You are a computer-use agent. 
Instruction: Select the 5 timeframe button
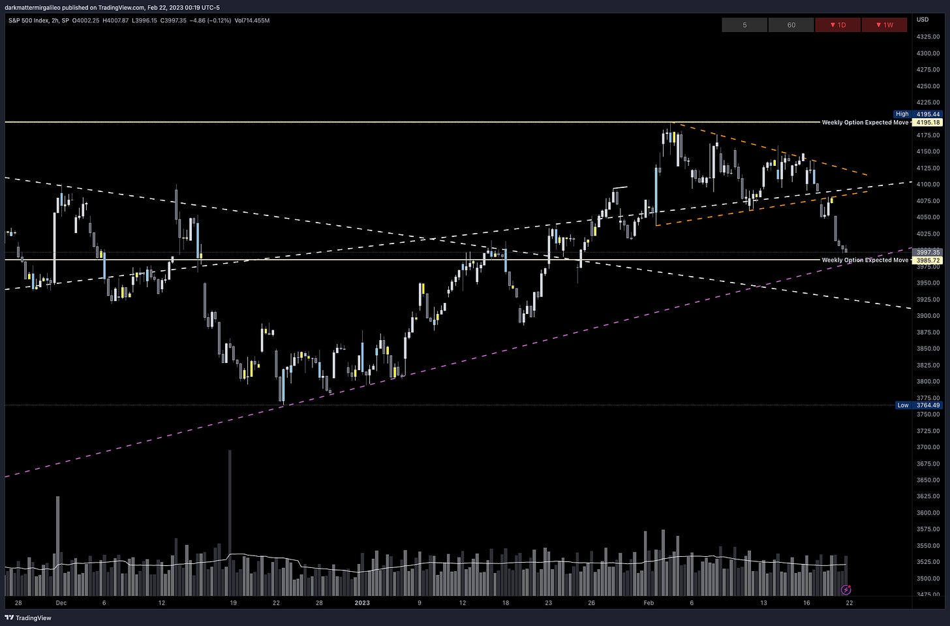(x=744, y=25)
